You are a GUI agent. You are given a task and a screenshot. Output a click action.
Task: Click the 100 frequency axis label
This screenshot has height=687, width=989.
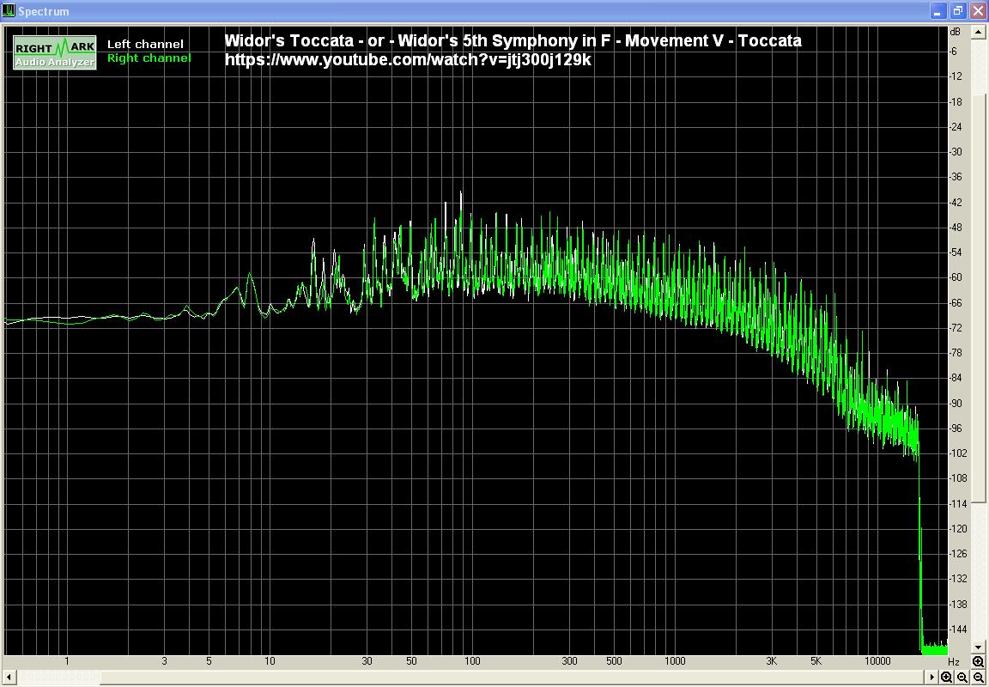(472, 661)
